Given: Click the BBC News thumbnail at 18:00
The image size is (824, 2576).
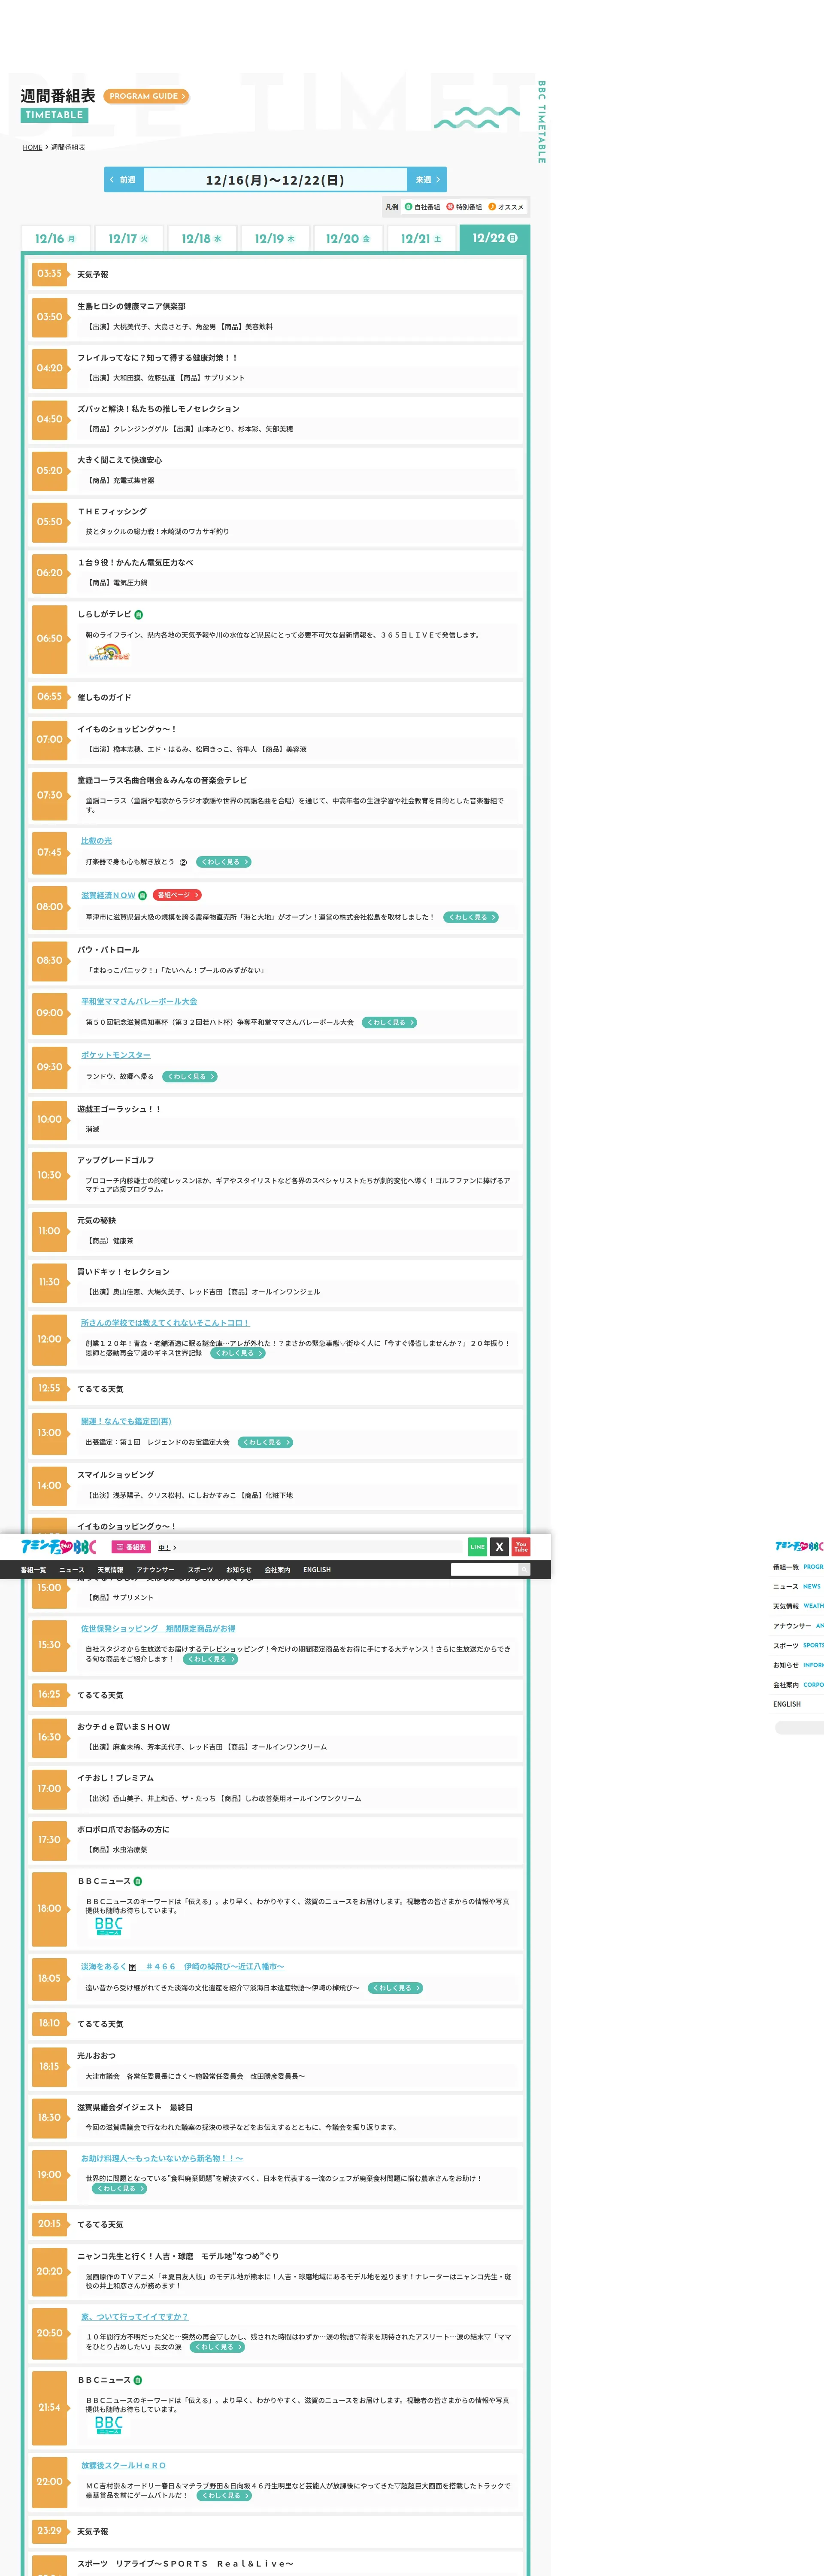Looking at the screenshot, I should pos(109,1926).
